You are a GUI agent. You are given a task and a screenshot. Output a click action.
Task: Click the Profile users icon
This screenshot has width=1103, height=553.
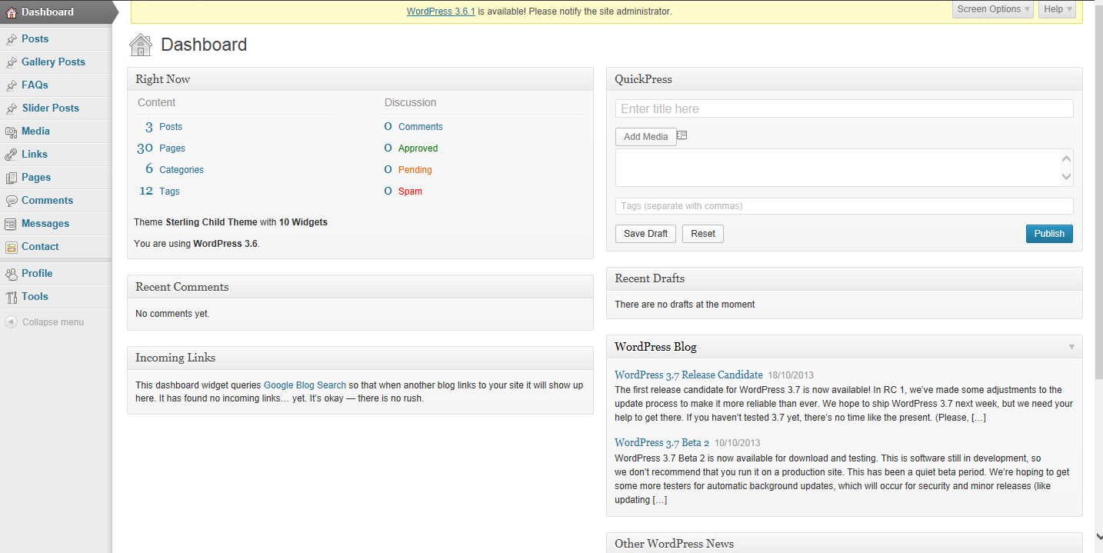click(x=11, y=274)
